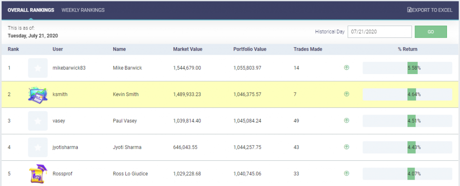The width and height of the screenshot is (460, 186).
Task: Click the up arrow icon for Jyoti Sharma
Action: 346,147
